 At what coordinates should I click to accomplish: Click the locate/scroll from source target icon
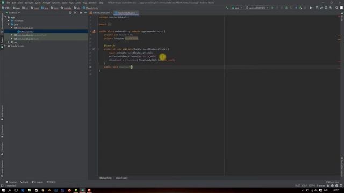pyautogui.click(x=70, y=13)
